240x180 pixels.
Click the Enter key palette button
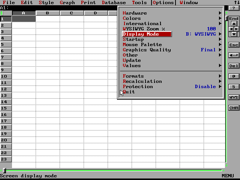[234, 55]
